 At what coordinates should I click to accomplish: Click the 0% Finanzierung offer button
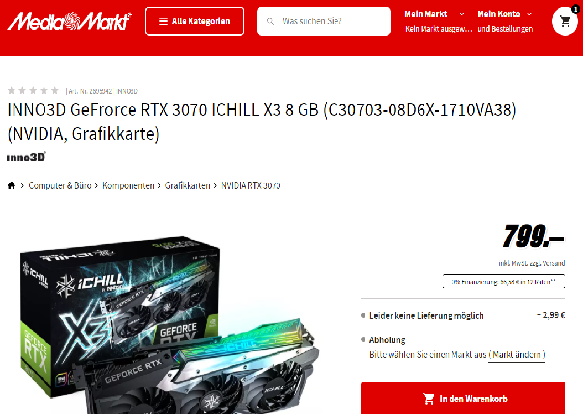coord(504,281)
